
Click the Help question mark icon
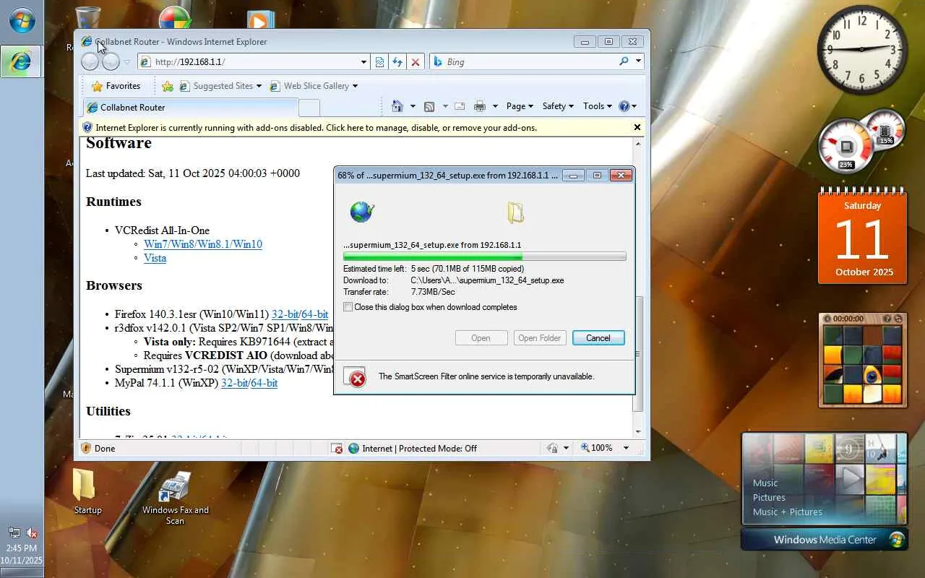pyautogui.click(x=624, y=106)
